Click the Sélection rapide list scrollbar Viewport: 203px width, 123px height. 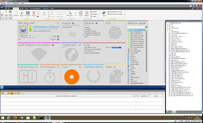point(146,51)
